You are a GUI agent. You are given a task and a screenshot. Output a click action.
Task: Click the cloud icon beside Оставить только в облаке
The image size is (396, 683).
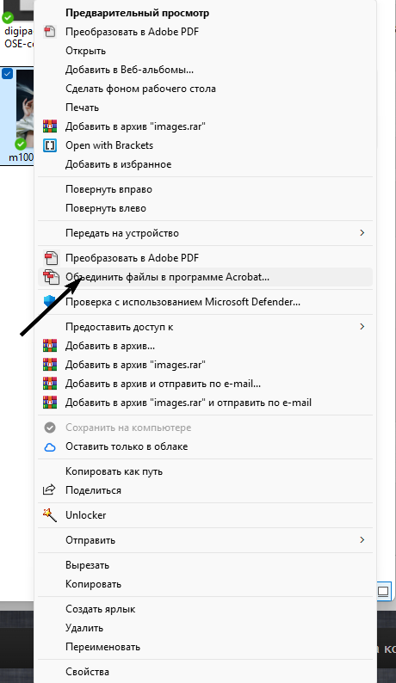(x=50, y=447)
